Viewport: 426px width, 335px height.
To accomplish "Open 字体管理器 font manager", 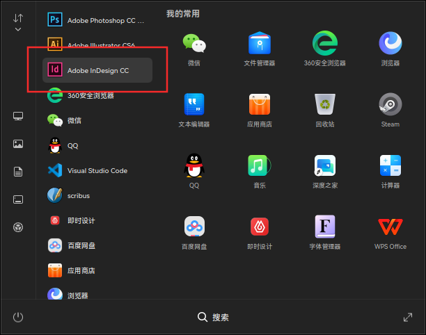I will click(325, 232).
